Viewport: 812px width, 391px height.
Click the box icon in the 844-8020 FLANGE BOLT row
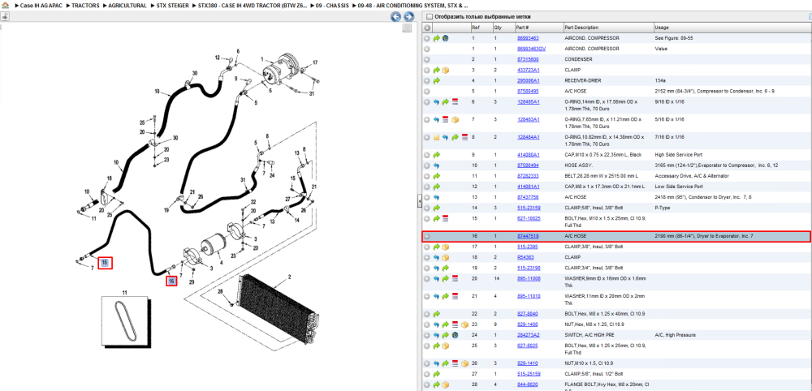(445, 385)
